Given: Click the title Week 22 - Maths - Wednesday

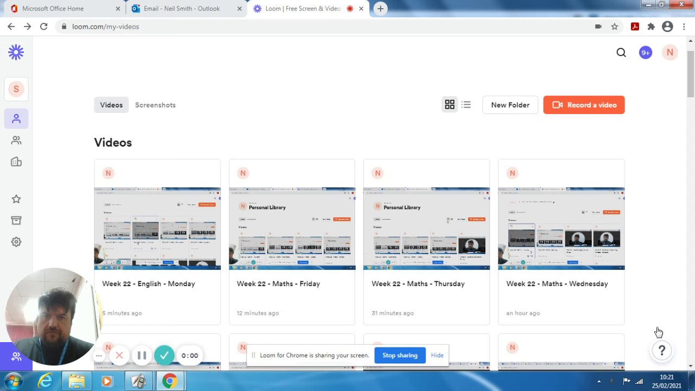Looking at the screenshot, I should pyautogui.click(x=557, y=283).
